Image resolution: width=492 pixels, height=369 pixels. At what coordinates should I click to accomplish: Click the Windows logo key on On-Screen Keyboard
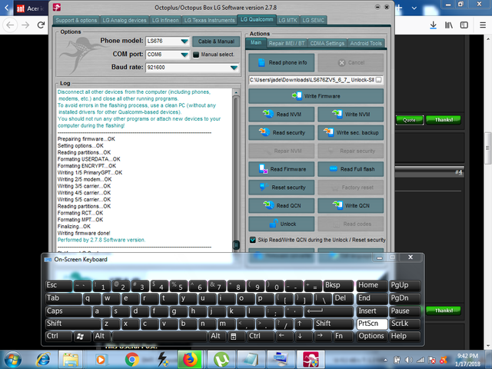click(81, 337)
